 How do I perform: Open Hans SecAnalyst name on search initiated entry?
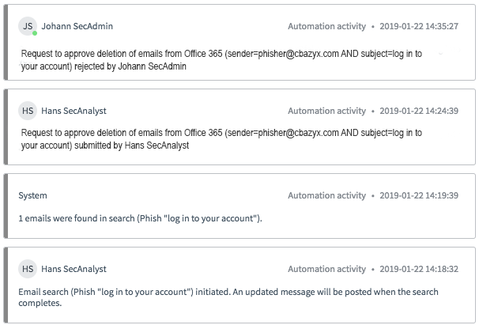[x=74, y=269]
